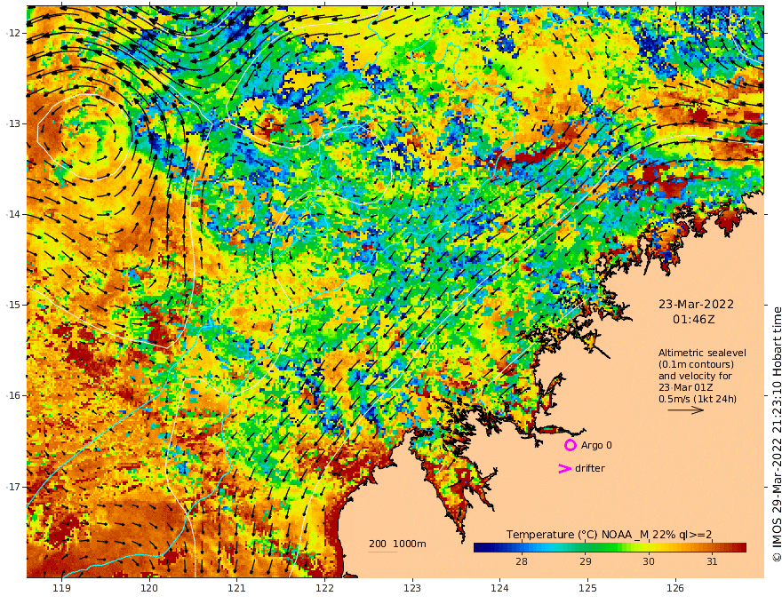This screenshot has width=782, height=604.
Task: Click the 'Altimetric sealevel' caption line
Action: (702, 353)
